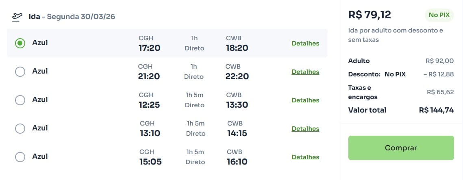Open Detalhes for the 17:20 flight
This screenshot has height=180, width=463.
[x=305, y=43]
